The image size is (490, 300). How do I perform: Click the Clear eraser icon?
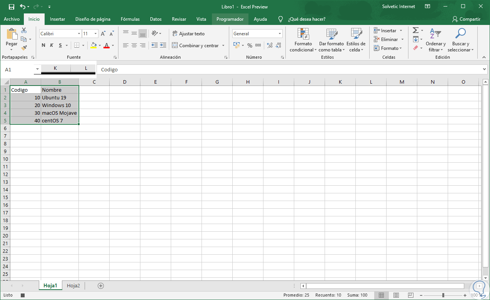pyautogui.click(x=415, y=48)
